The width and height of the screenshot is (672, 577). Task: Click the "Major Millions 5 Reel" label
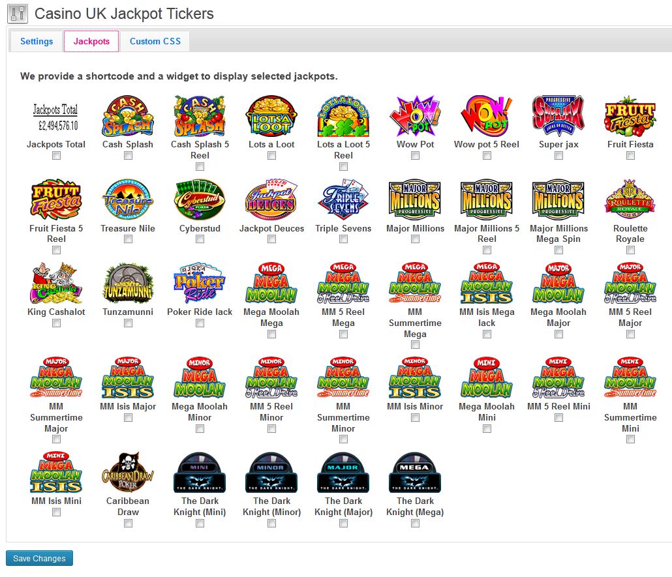pos(487,233)
